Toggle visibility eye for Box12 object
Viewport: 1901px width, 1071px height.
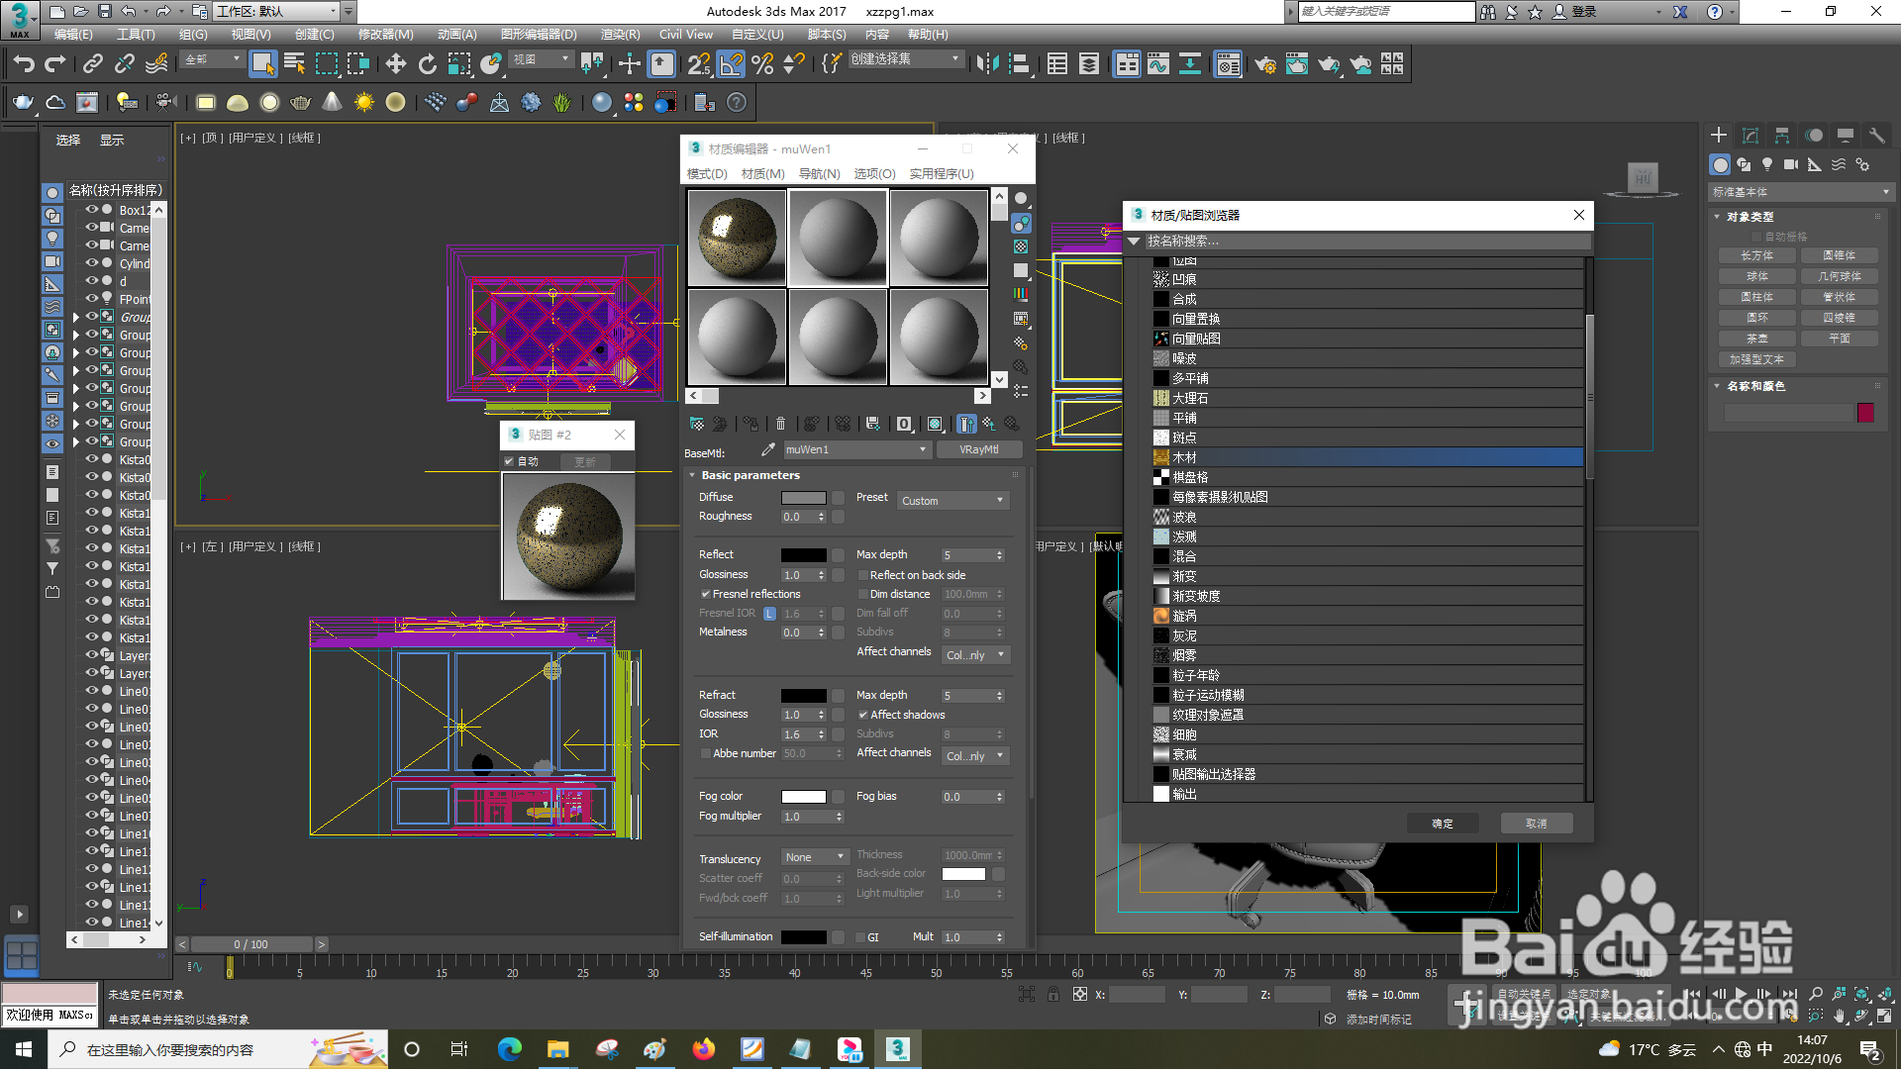[x=92, y=210]
